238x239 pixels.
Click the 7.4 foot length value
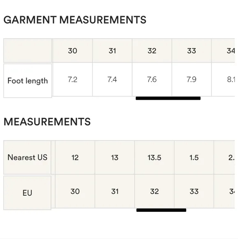click(x=112, y=80)
